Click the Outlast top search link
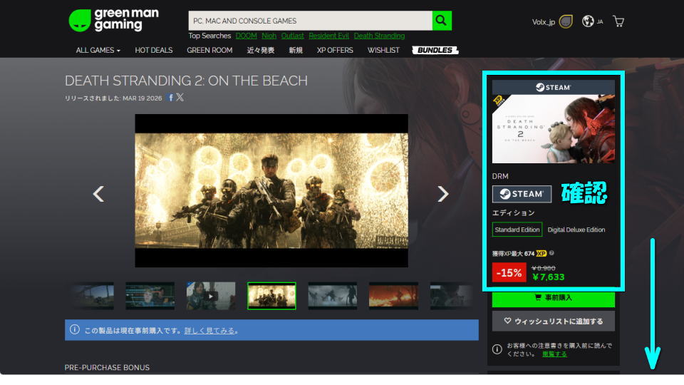This screenshot has width=684, height=385. pyautogui.click(x=292, y=36)
